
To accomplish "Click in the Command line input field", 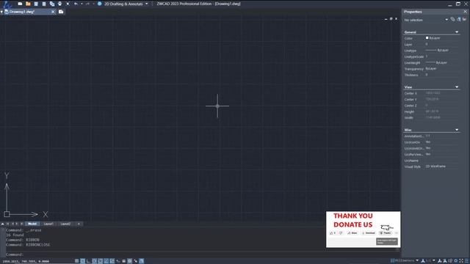I will (x=200, y=254).
